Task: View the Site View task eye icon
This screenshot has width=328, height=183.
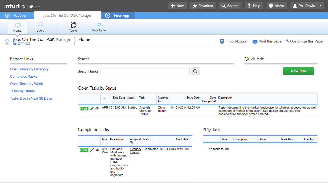Action: click(x=97, y=150)
